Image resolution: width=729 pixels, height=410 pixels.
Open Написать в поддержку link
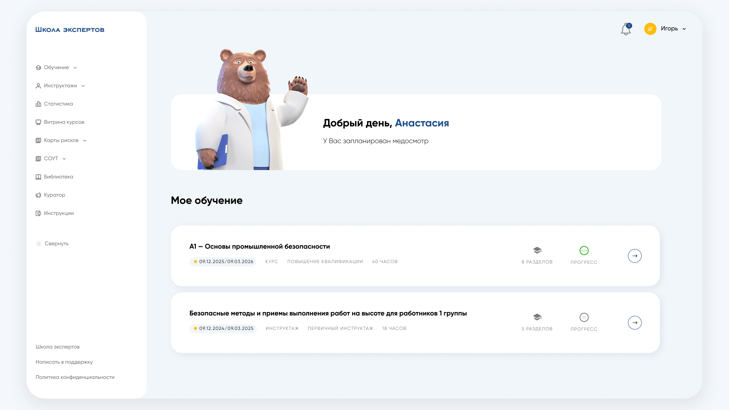tap(64, 362)
